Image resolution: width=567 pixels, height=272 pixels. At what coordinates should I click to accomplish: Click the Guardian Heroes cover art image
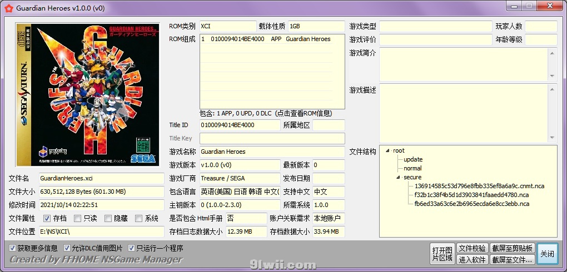point(87,94)
